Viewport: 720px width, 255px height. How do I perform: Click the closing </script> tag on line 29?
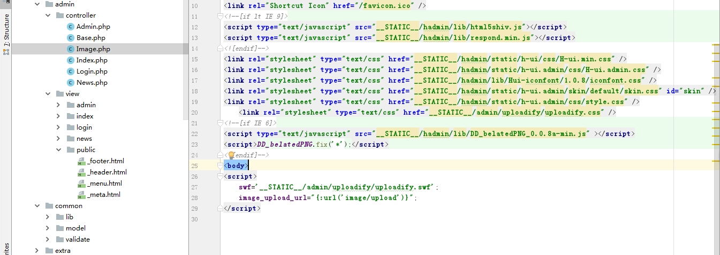[242, 209]
